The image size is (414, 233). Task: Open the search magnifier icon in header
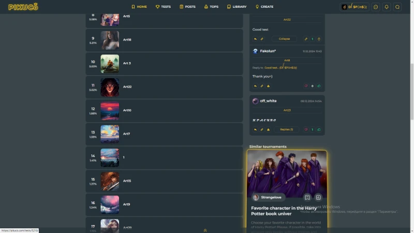(x=397, y=7)
